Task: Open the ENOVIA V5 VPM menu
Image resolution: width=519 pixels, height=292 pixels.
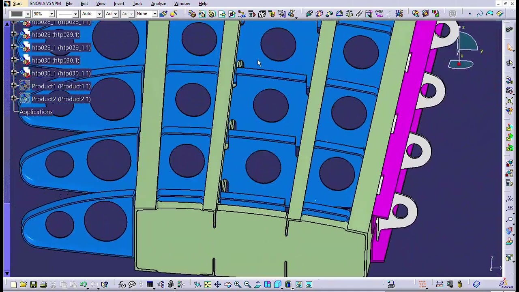Action: click(45, 4)
